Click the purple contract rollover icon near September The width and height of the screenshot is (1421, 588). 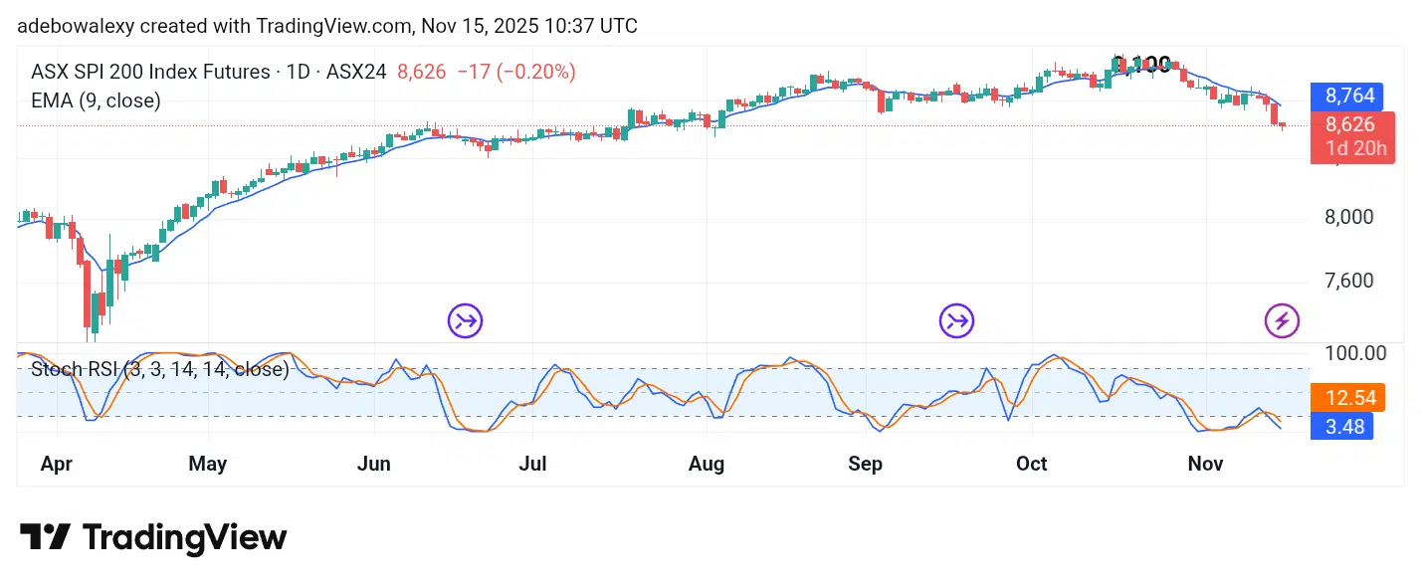(x=957, y=320)
